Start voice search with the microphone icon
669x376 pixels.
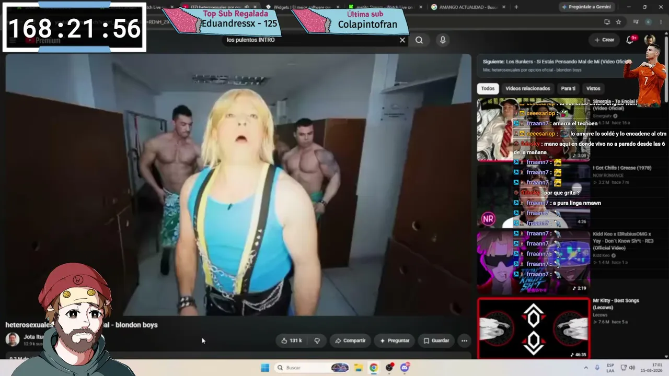(x=443, y=40)
